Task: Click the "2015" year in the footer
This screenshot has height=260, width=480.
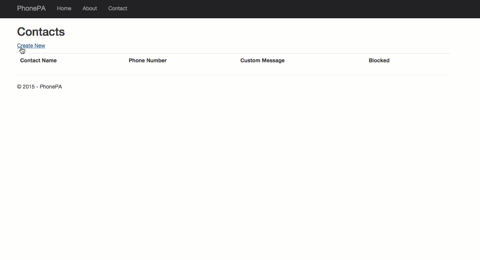Action: [x=28, y=87]
